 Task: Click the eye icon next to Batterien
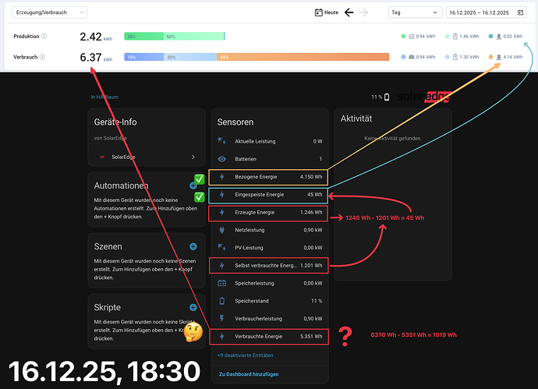[x=222, y=159]
